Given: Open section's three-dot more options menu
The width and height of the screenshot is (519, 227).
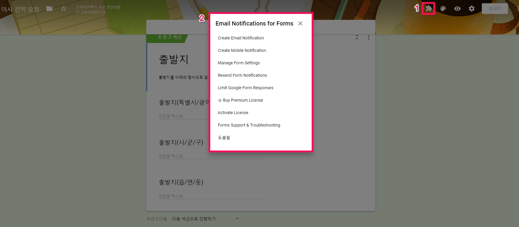Looking at the screenshot, I should 369,37.
